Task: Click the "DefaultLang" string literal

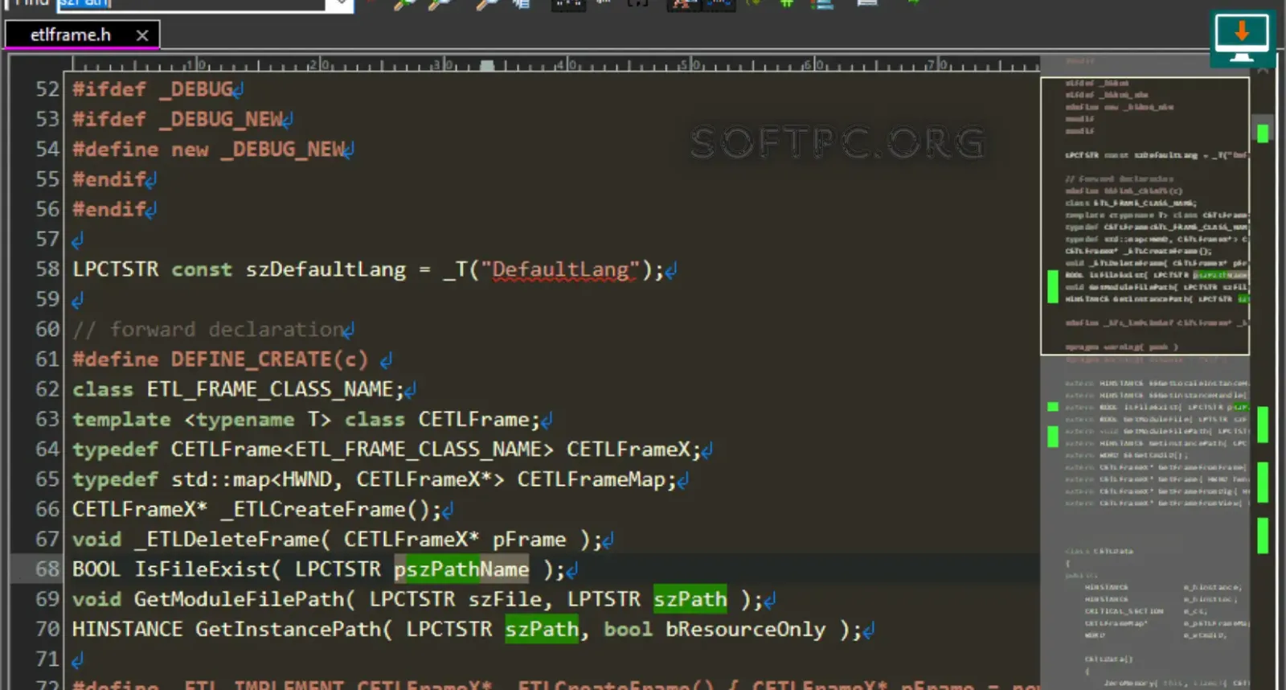Action: click(560, 269)
